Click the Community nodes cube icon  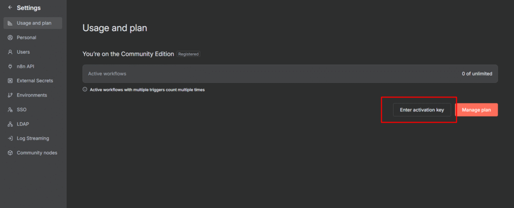pos(10,153)
